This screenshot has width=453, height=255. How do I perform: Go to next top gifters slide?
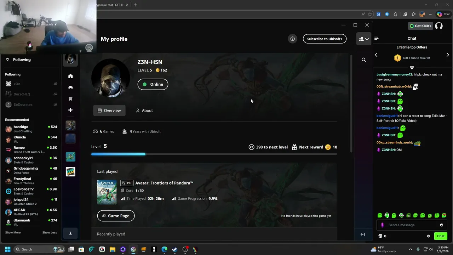click(x=448, y=55)
